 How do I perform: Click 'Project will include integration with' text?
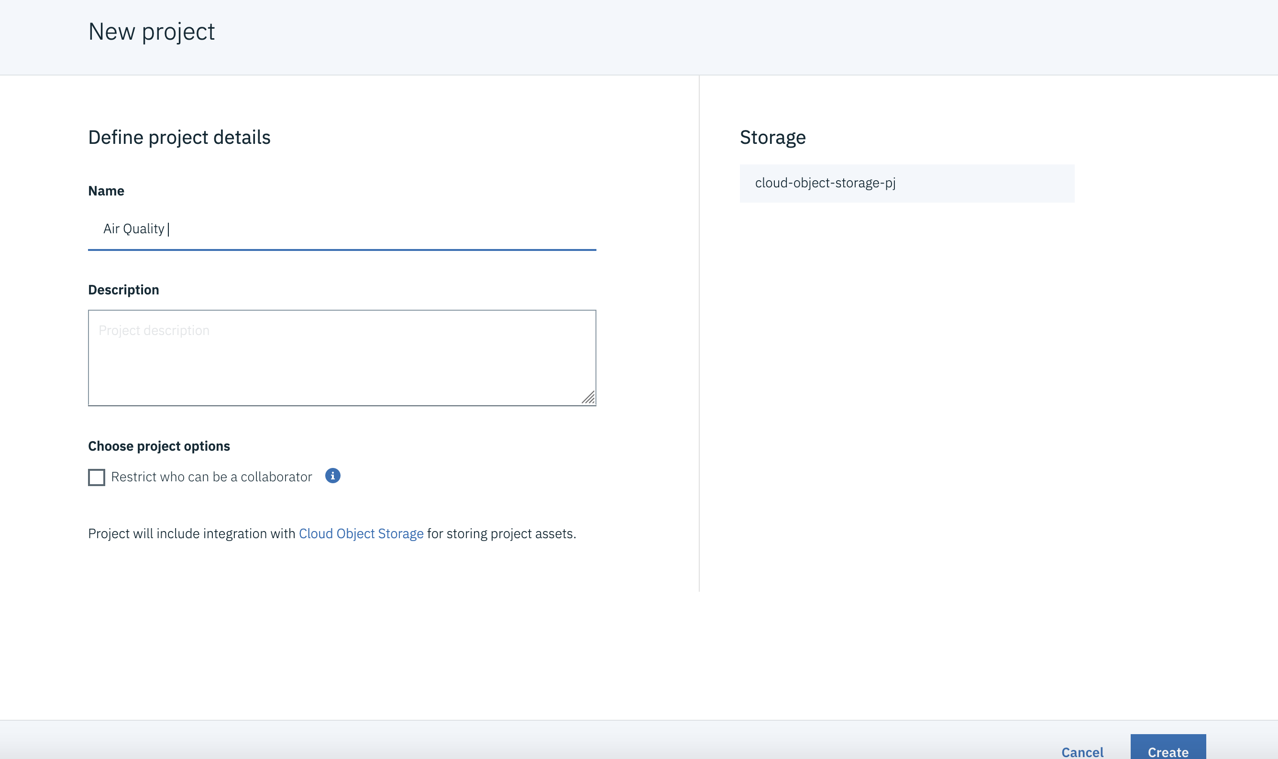pos(192,533)
